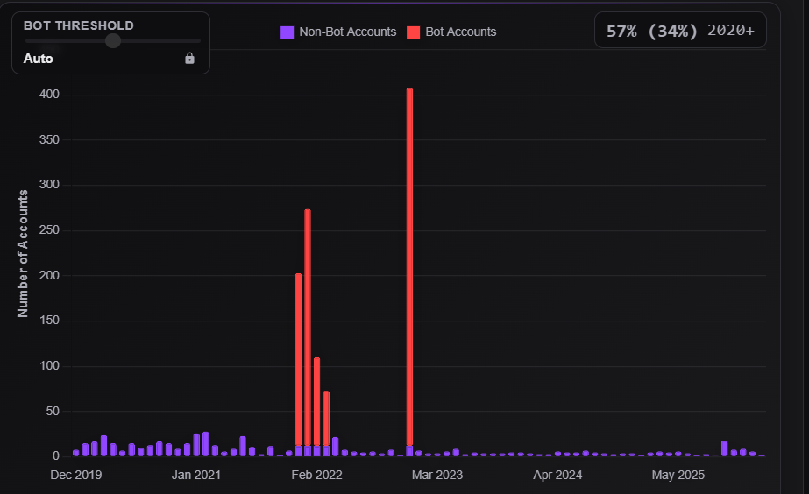Click the red bar peaking near 270
809x494 pixels.
point(308,328)
